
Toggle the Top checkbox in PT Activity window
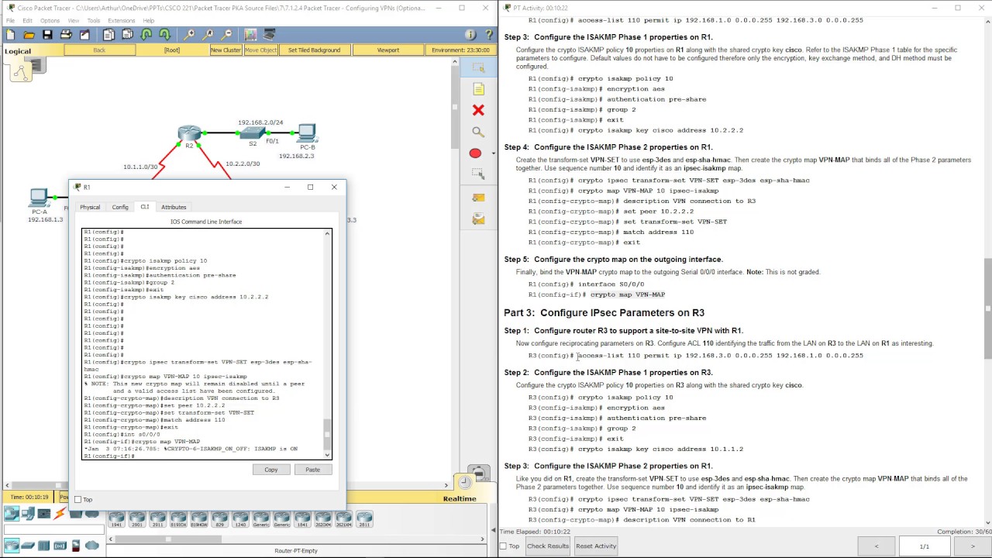(504, 546)
